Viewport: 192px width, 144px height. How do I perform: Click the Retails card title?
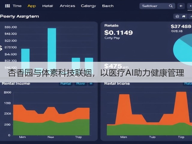pyautogui.click(x=111, y=25)
